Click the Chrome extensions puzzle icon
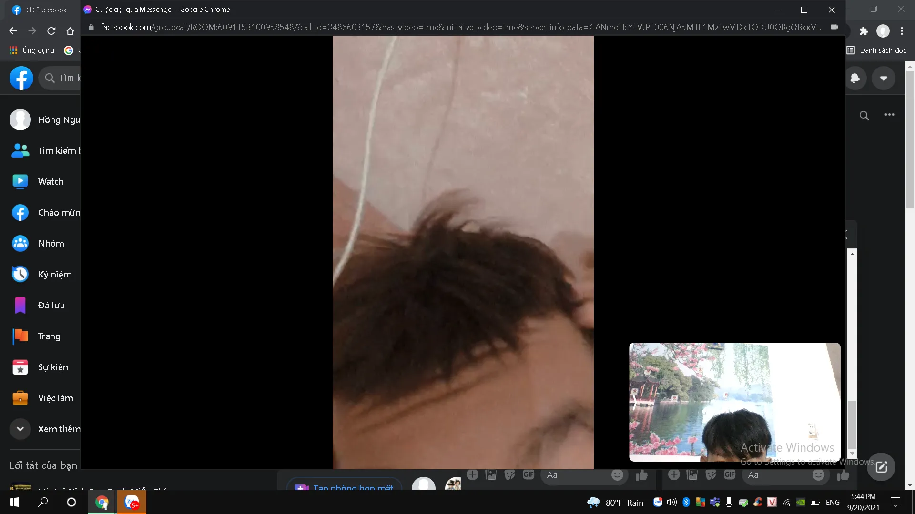 click(x=864, y=31)
